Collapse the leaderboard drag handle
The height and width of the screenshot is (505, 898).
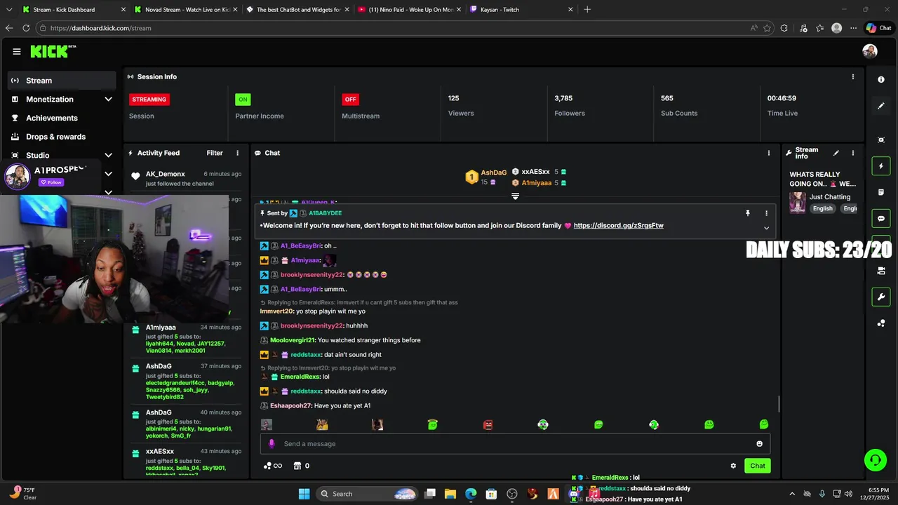coord(515,196)
